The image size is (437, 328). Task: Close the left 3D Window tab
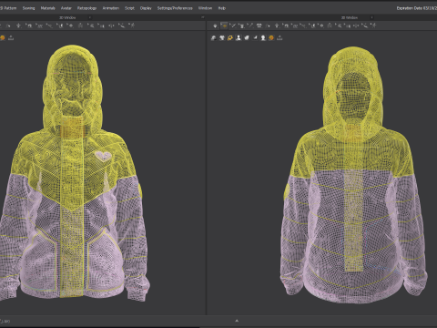89,17
